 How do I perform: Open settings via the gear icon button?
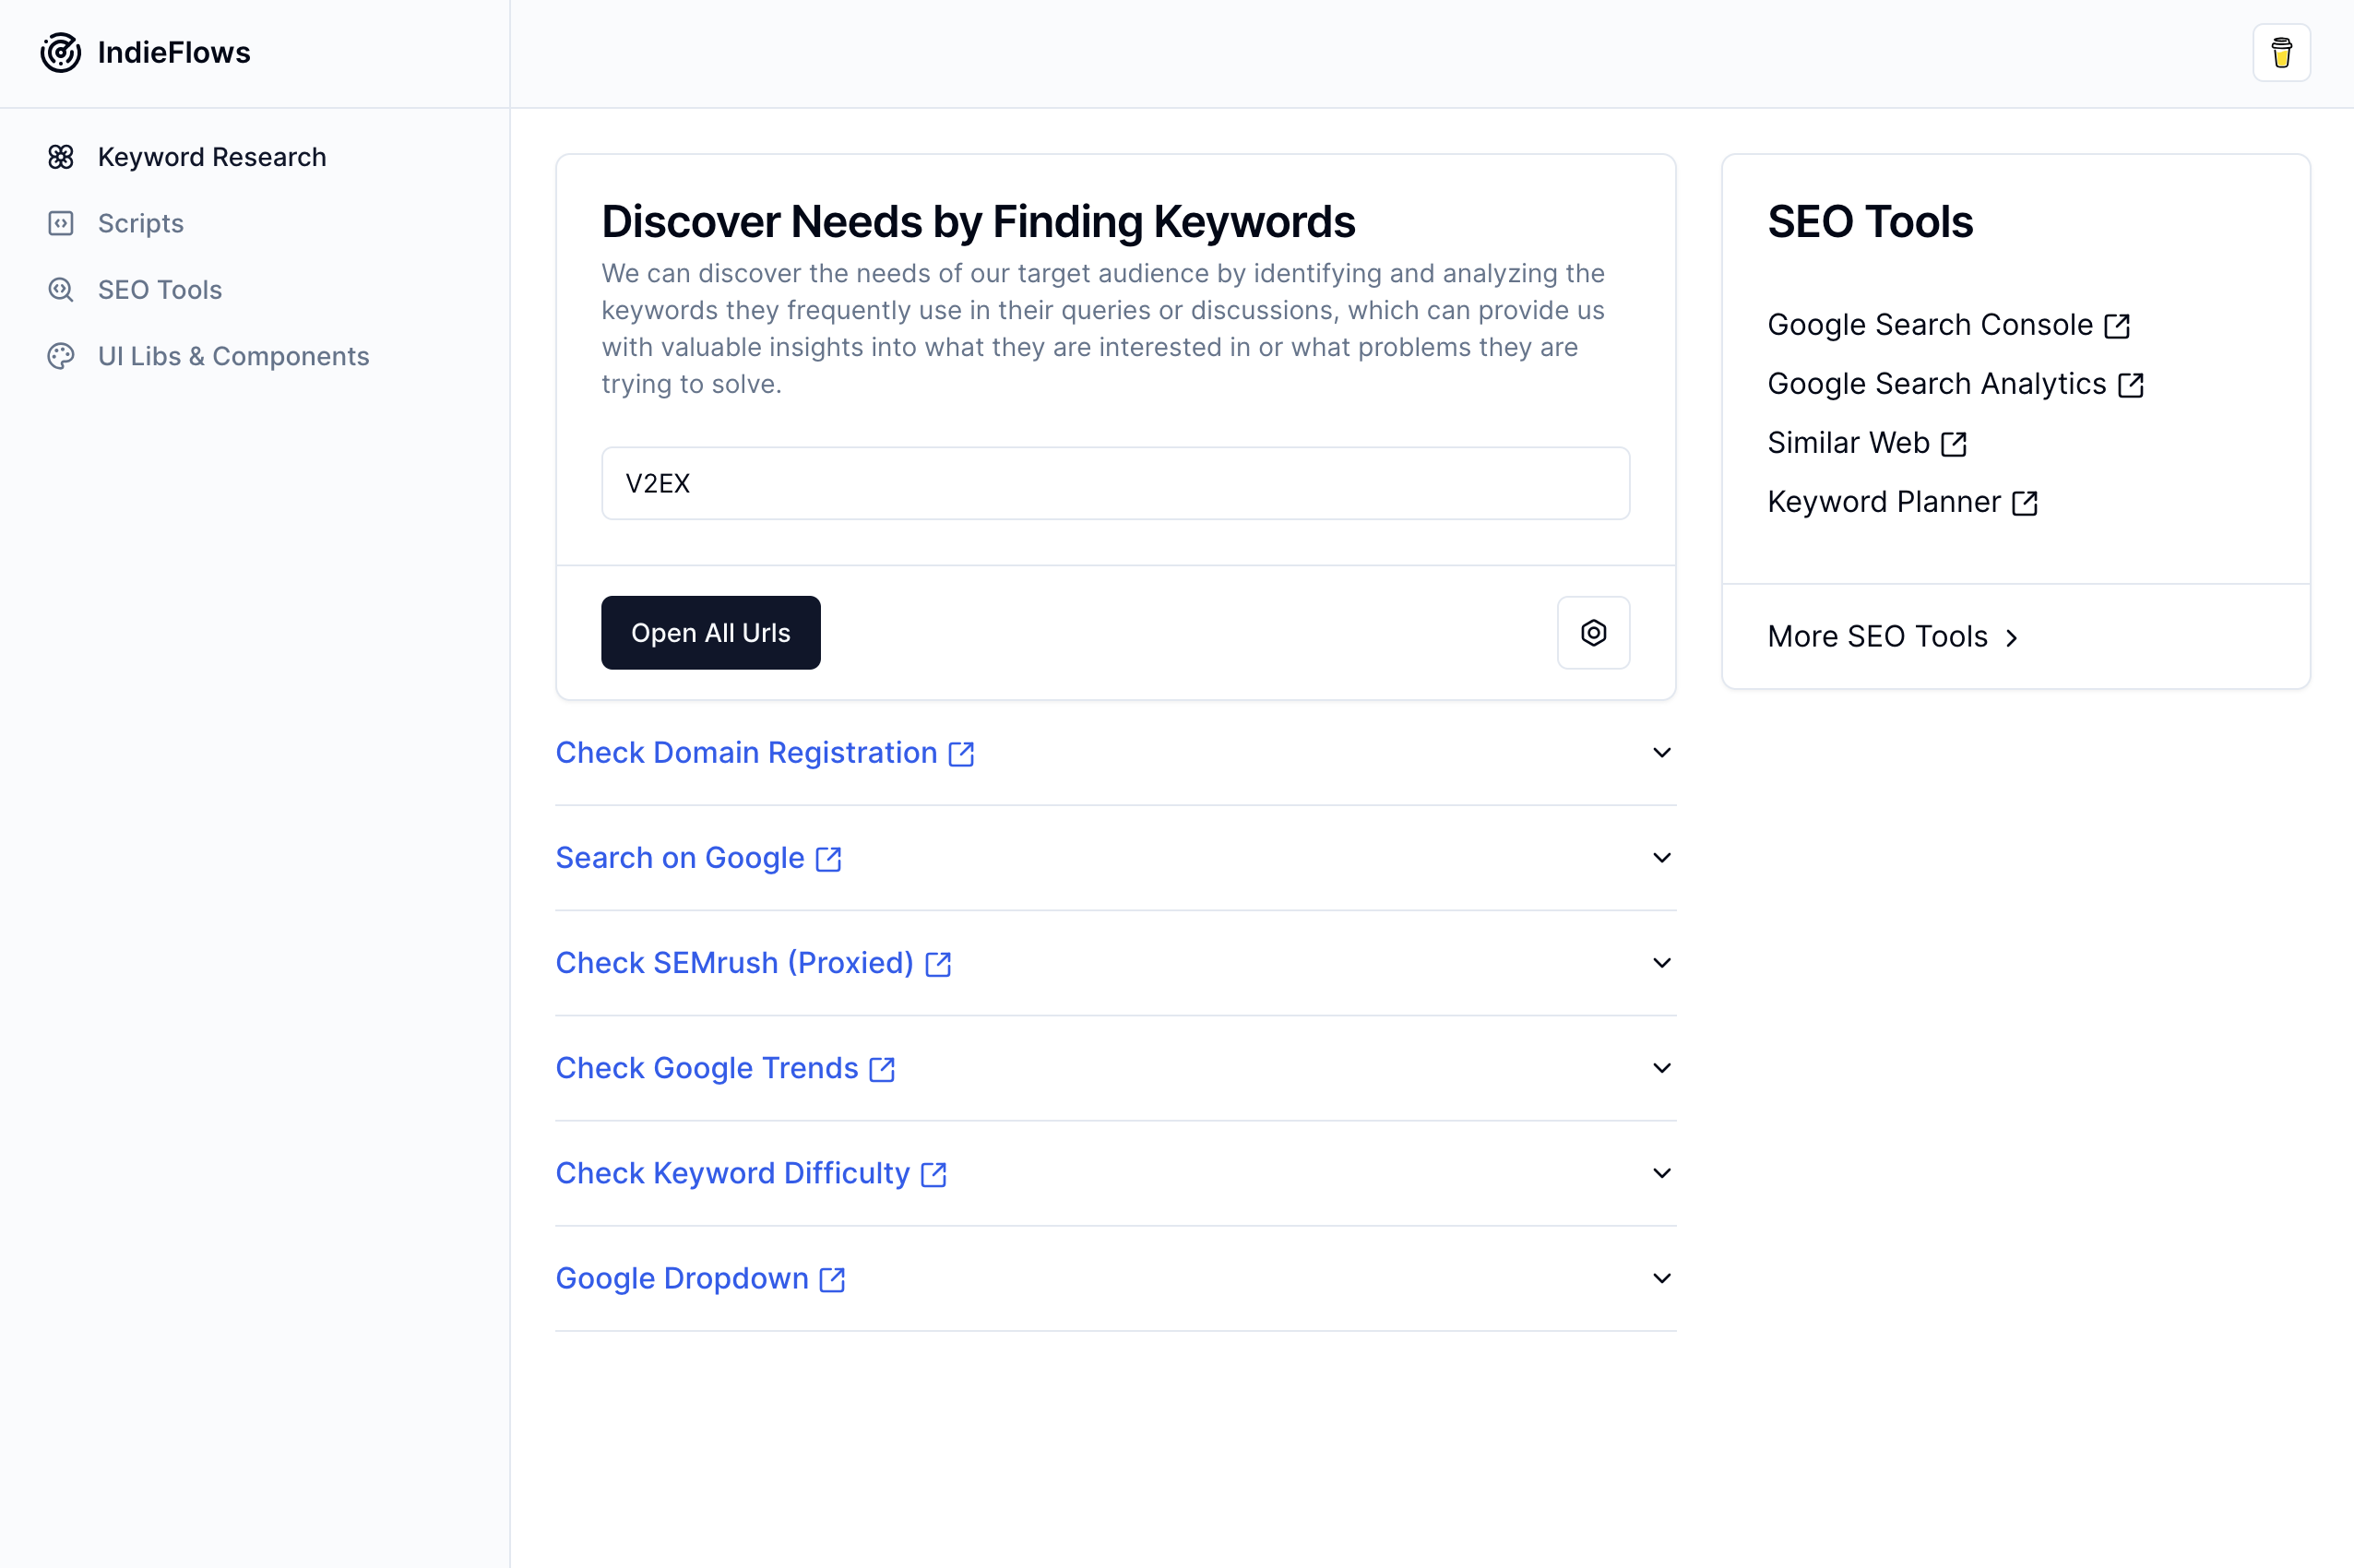pos(1593,633)
